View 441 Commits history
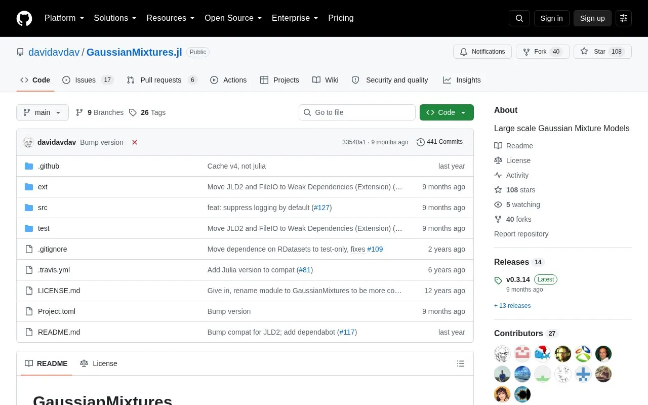 439,142
